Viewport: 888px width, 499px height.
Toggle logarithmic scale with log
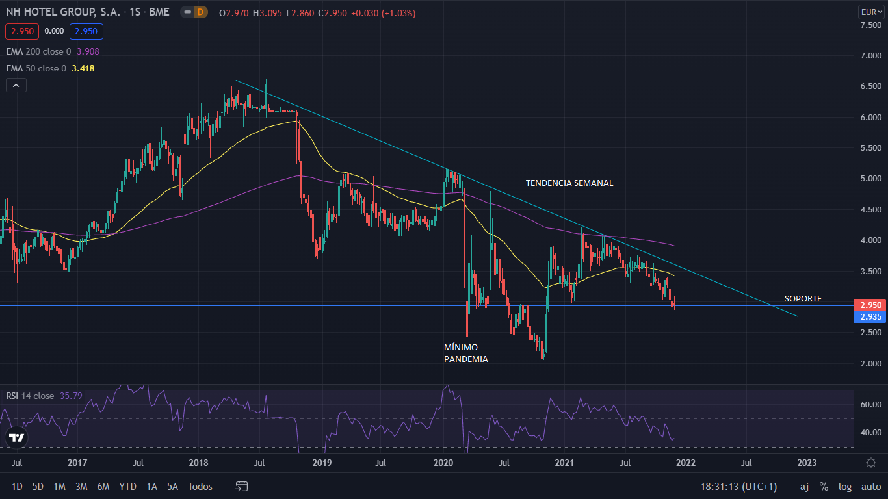pyautogui.click(x=845, y=486)
